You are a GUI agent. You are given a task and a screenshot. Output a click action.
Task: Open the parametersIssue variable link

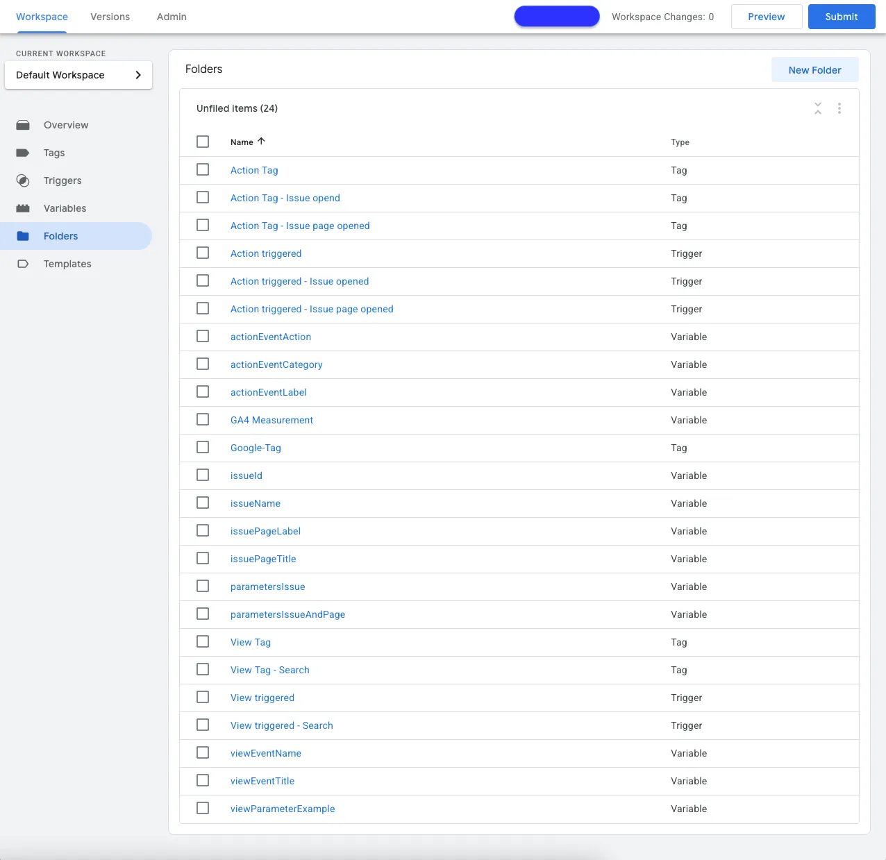click(268, 587)
